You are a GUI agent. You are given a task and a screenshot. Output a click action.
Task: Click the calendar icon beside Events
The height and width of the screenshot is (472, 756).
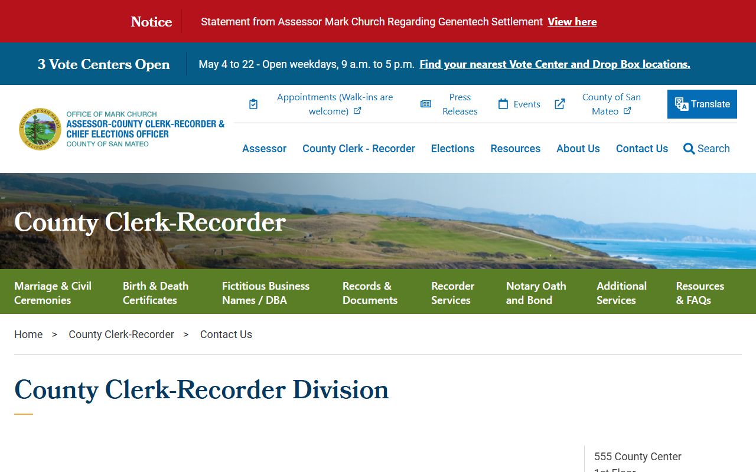[x=503, y=104]
